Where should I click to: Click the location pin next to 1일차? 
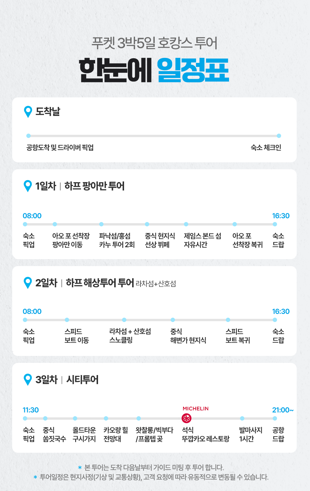click(28, 186)
